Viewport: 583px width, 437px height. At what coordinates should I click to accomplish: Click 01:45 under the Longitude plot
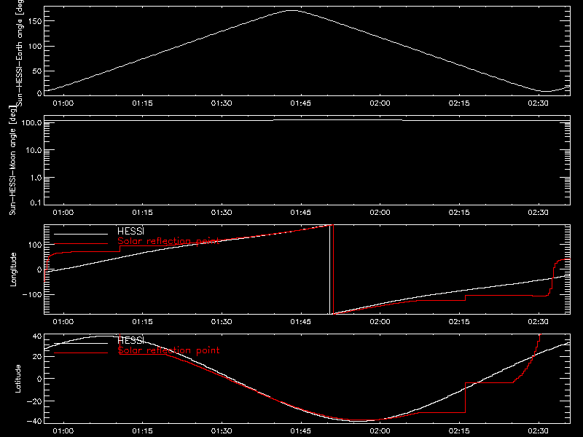click(301, 321)
